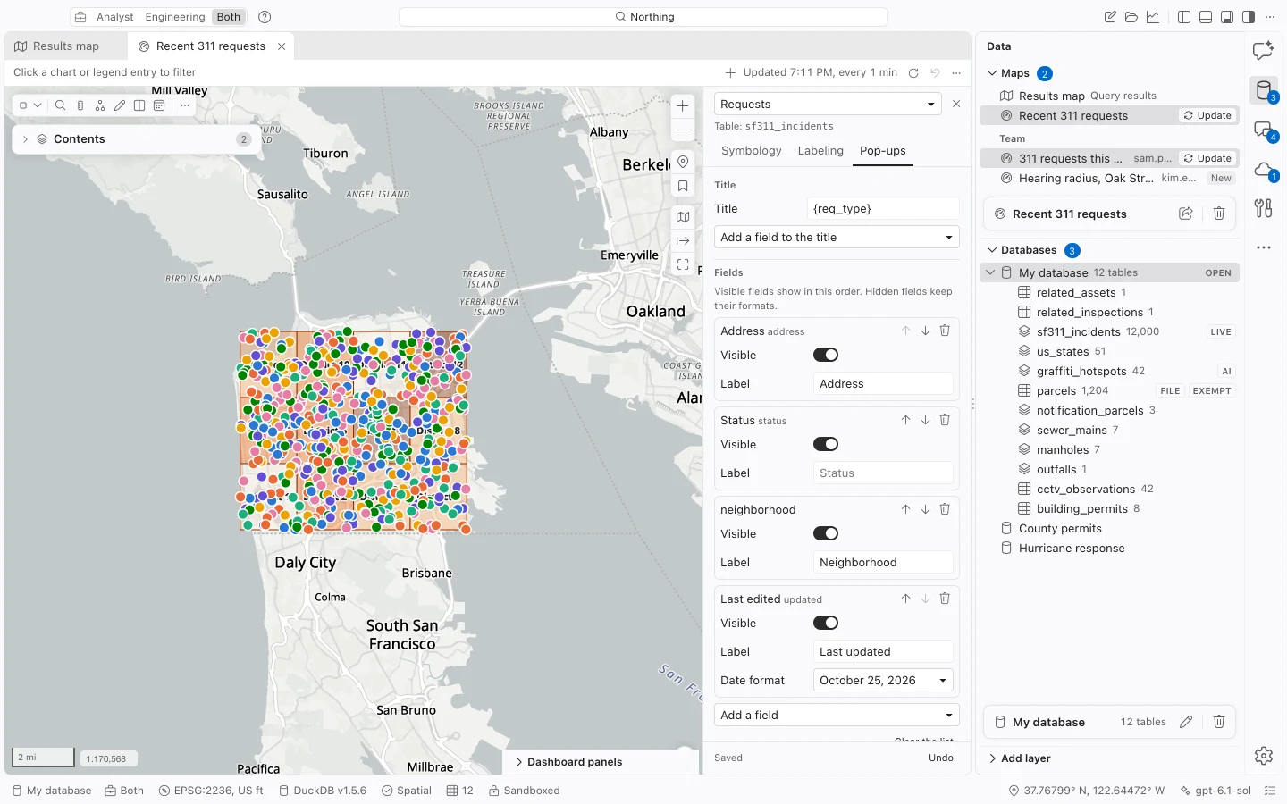Viewport: 1287px width, 804px height.
Task: Toggle Visible switch for Status field
Action: coord(826,445)
